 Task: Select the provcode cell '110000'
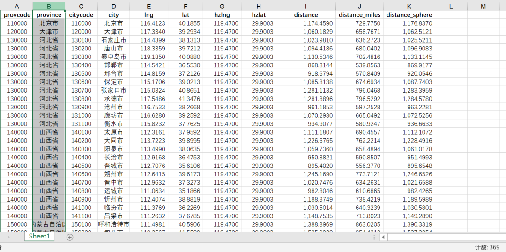pos(17,23)
